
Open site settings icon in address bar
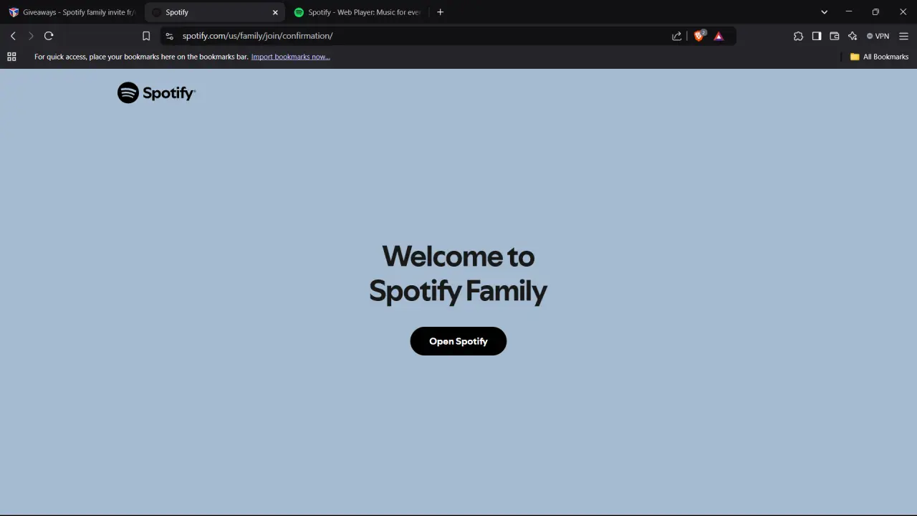(170, 36)
